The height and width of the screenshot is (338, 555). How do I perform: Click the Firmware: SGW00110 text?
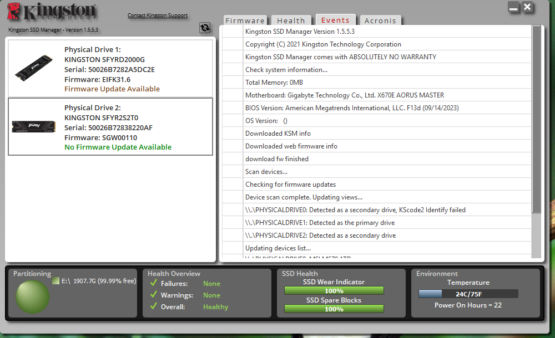pos(100,137)
